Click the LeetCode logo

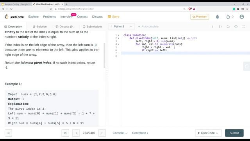14,16
